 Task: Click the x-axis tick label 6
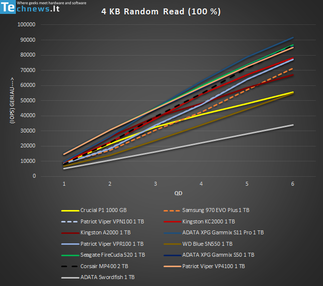(293, 184)
